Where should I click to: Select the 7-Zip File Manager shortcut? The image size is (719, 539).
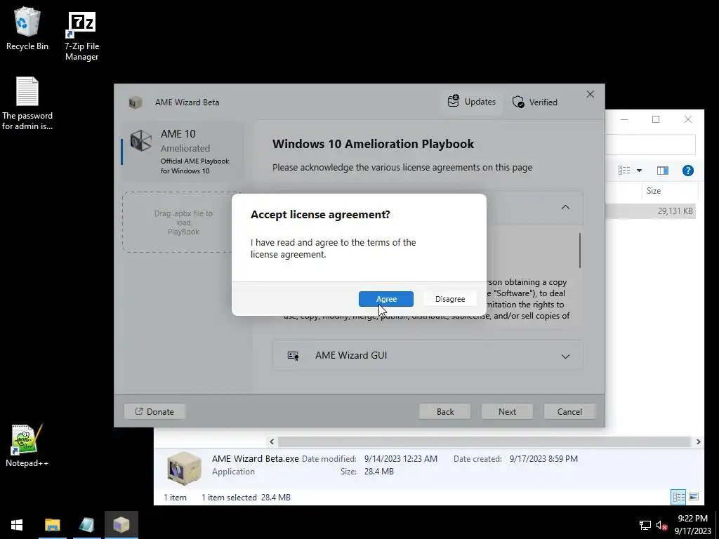pyautogui.click(x=81, y=36)
